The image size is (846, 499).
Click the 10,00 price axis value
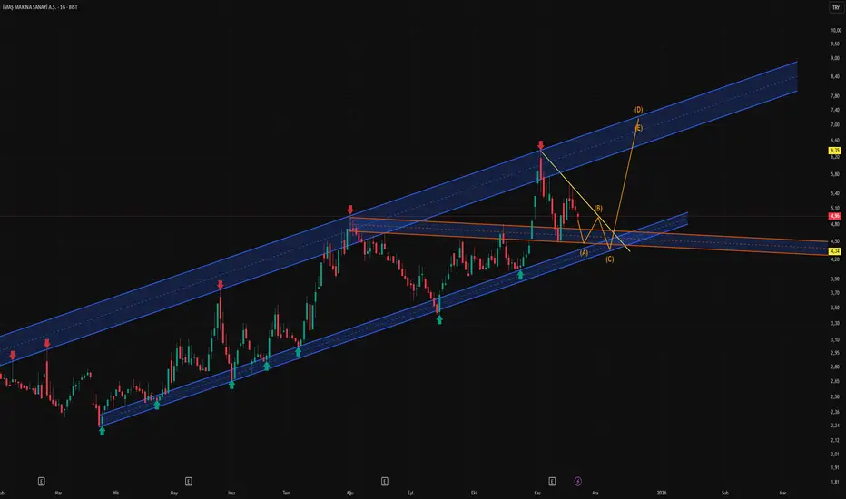836,31
